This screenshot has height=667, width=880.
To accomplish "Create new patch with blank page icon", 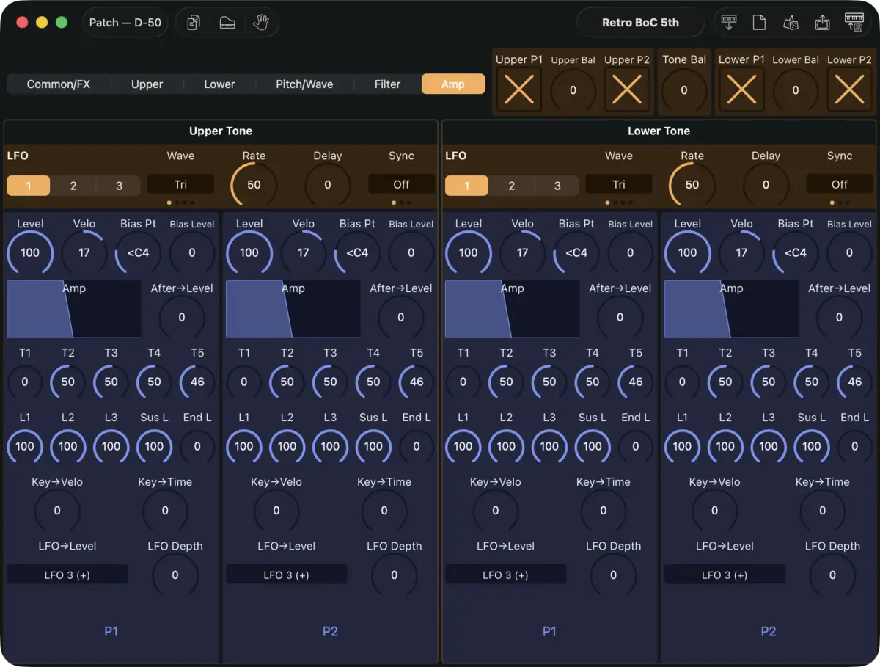I will coord(760,23).
